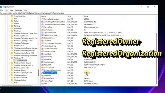165x93 pixels.
Task: Click the WindowsUpdate folder icon
Action: click(12, 80)
